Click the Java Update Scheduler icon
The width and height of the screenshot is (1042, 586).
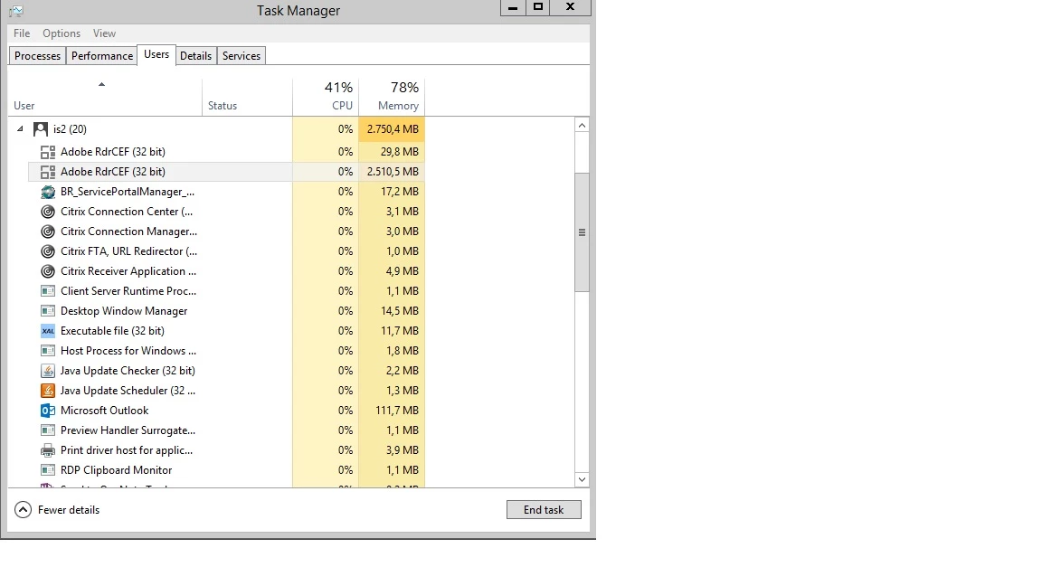tap(48, 391)
